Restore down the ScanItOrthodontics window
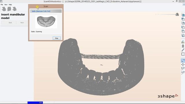 coord(177,1)
